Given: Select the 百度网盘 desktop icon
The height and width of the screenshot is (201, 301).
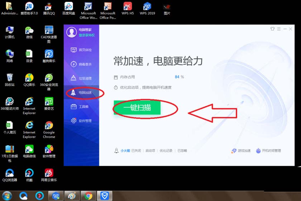Looking at the screenshot, I should [x=68, y=9].
